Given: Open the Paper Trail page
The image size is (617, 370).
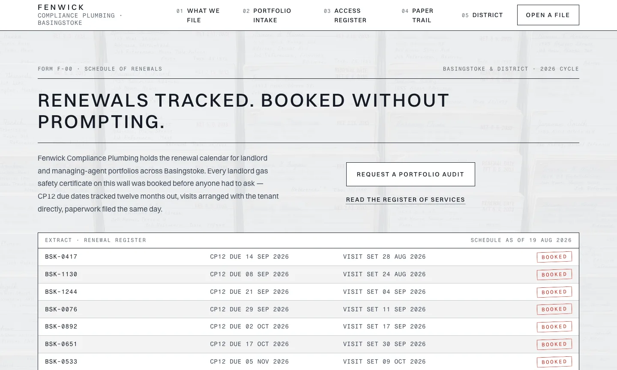Looking at the screenshot, I should click(418, 15).
